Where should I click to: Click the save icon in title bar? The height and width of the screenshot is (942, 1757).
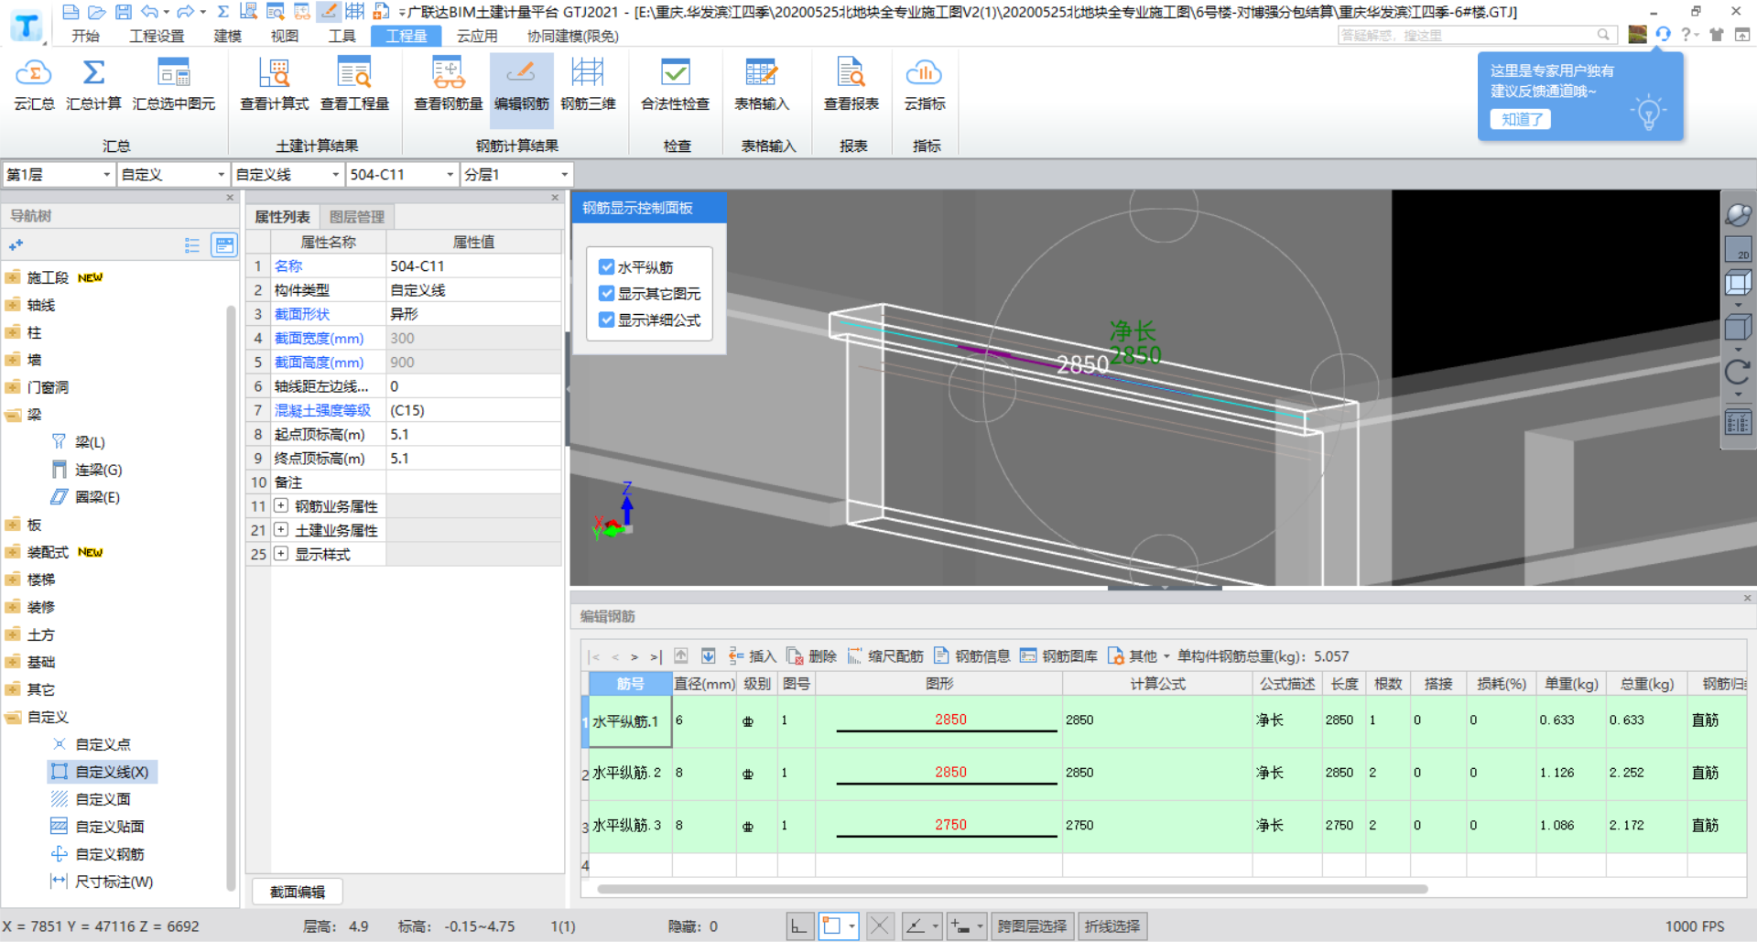tap(124, 12)
